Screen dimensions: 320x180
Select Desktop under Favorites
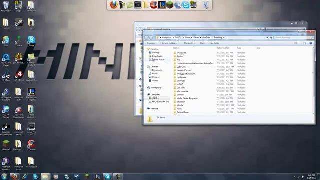click(156, 53)
